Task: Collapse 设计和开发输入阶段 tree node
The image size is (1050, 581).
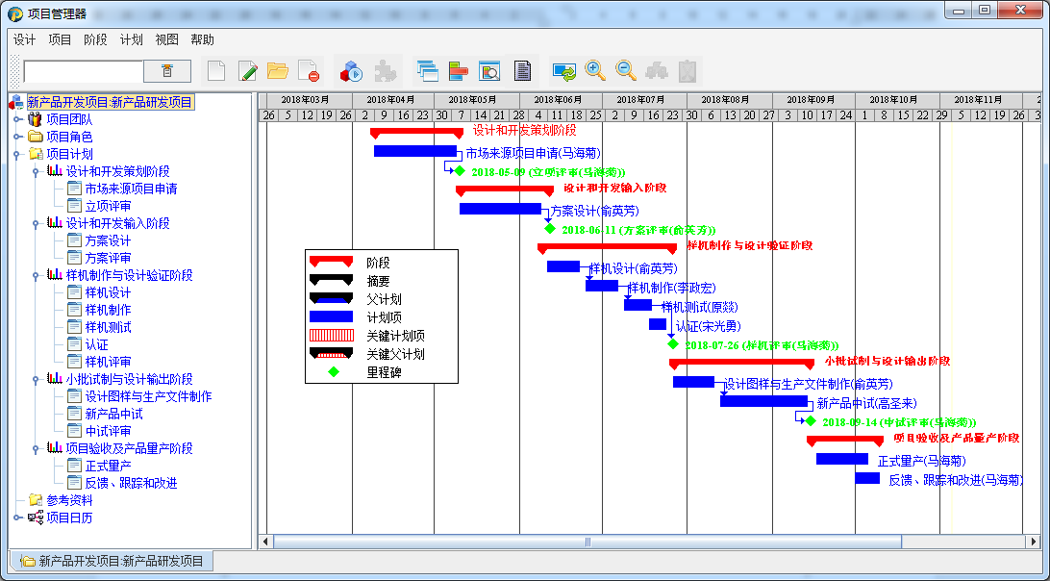Action: (x=37, y=223)
